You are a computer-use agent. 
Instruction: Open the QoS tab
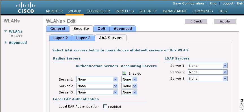pos(101,29)
